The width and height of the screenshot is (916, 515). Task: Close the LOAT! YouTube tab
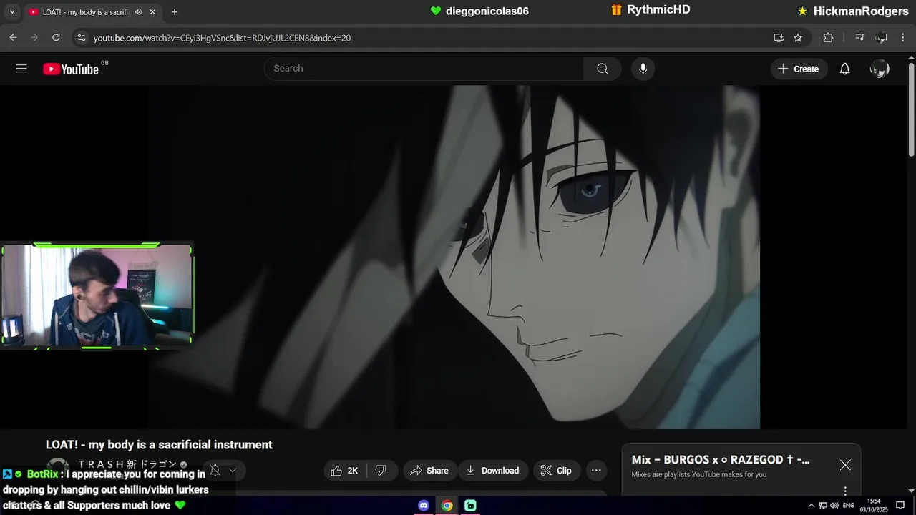(x=152, y=12)
